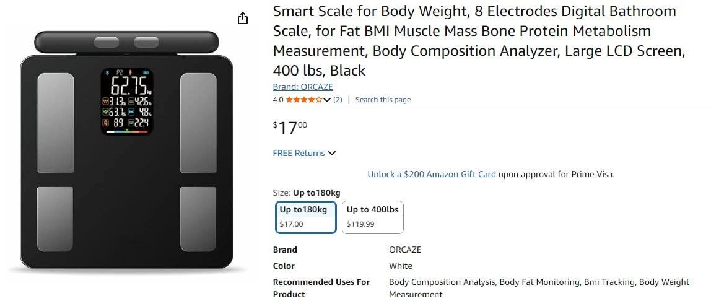Click the scale product image
Image resolution: width=711 pixels, height=301 pixels.
[x=126, y=150]
